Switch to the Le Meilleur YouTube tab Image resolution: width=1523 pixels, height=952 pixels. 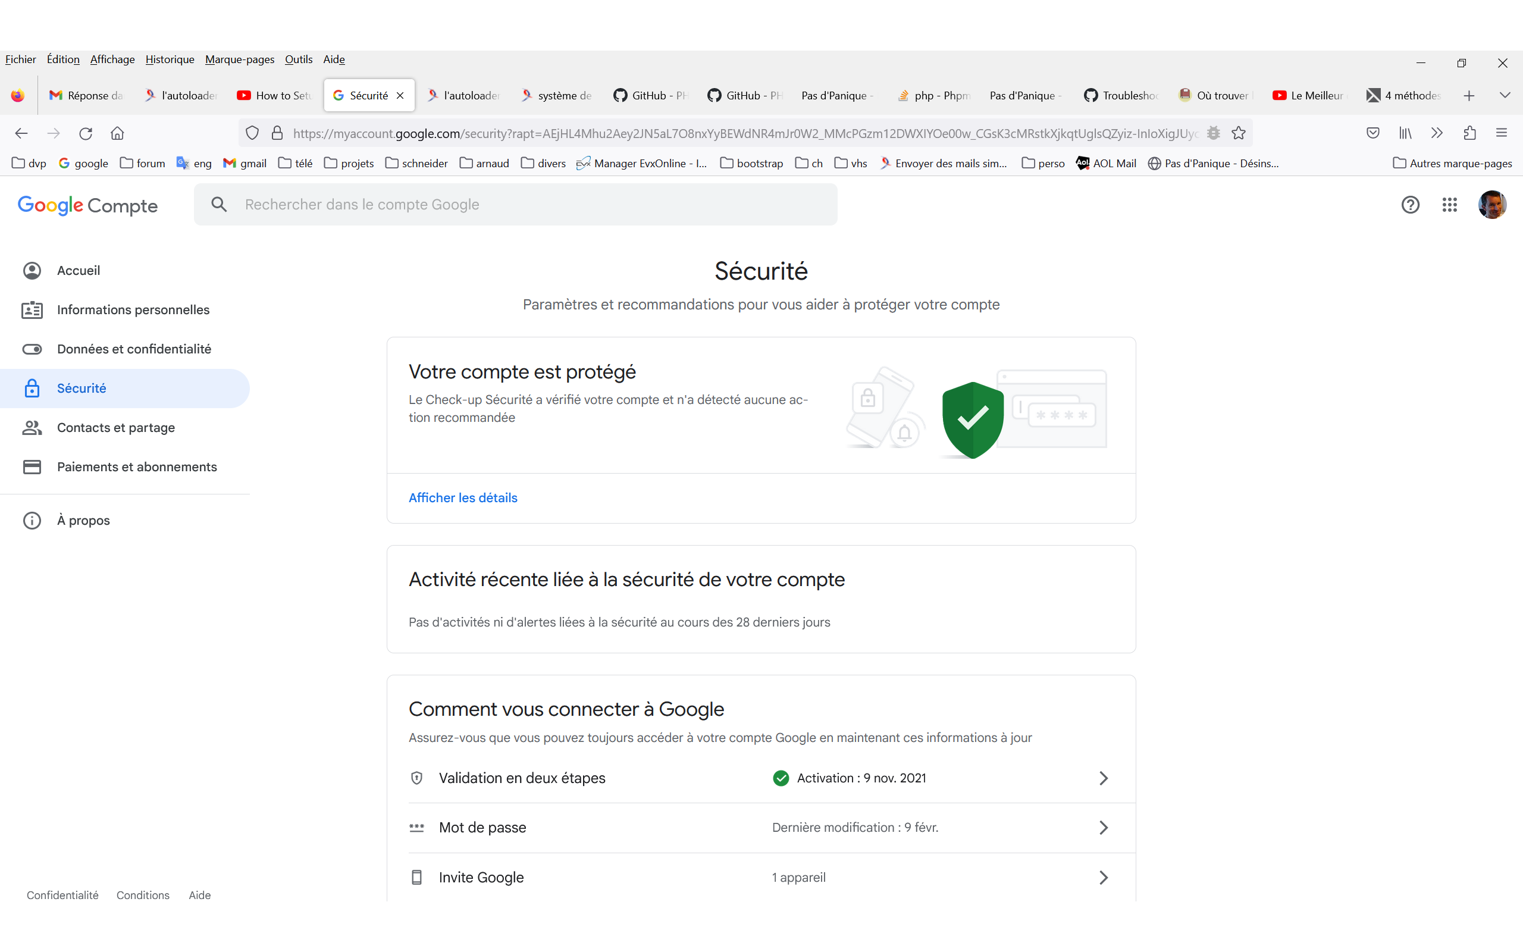tap(1310, 96)
